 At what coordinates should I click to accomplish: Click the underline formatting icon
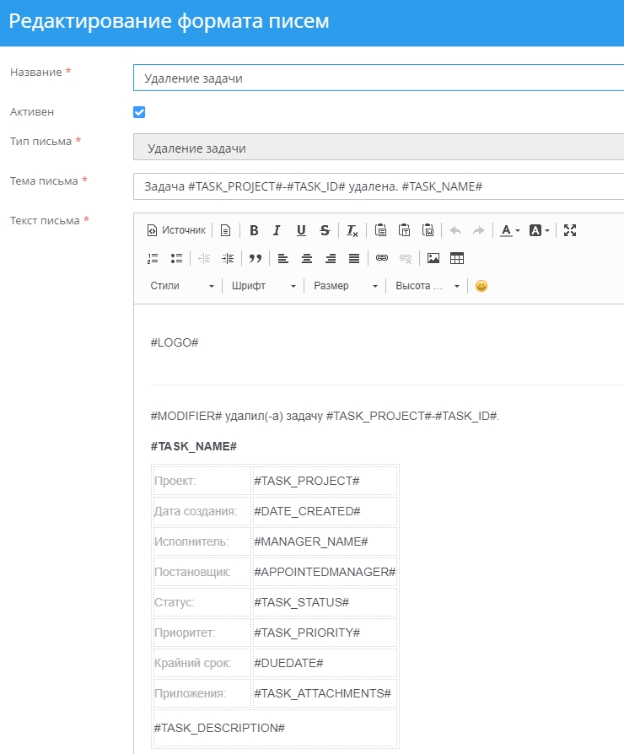(x=301, y=230)
